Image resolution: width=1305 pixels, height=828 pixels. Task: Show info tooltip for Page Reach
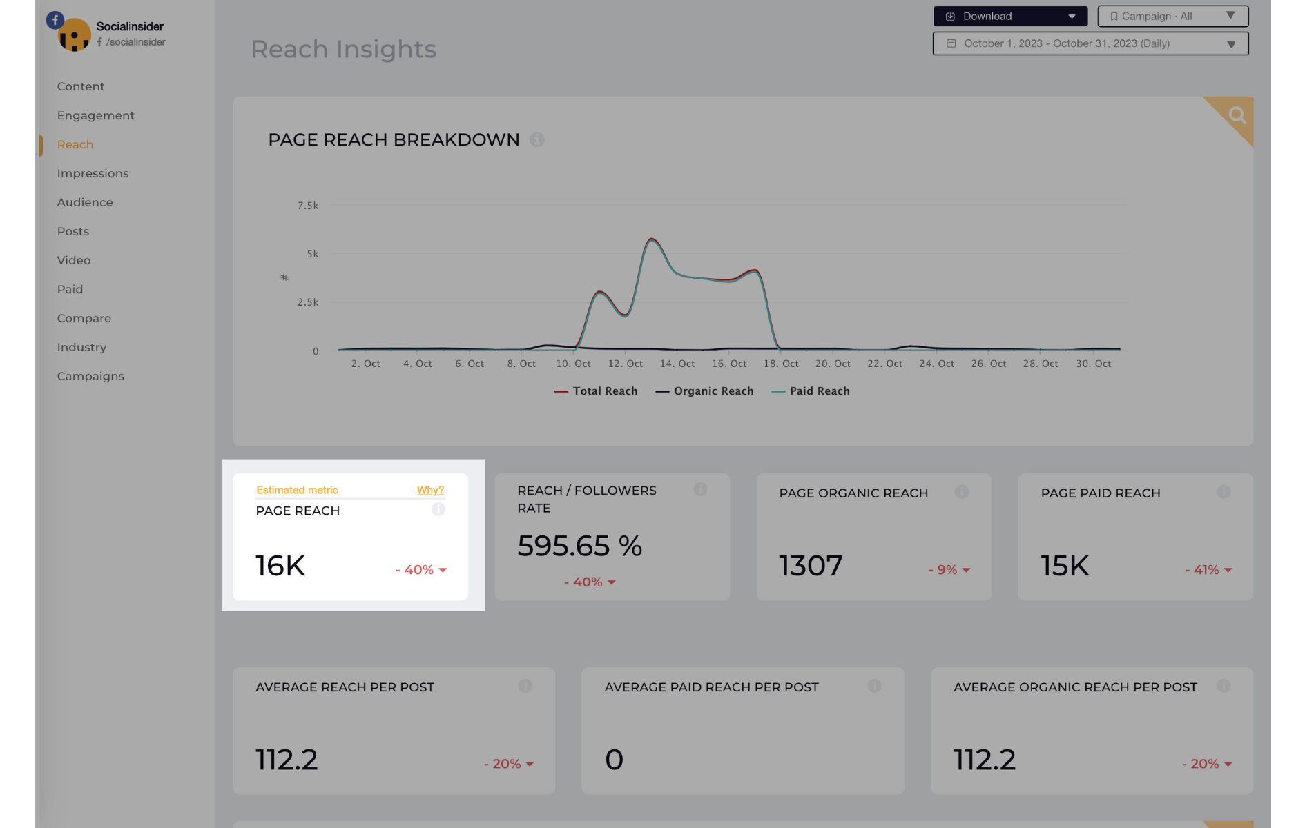[x=438, y=510]
